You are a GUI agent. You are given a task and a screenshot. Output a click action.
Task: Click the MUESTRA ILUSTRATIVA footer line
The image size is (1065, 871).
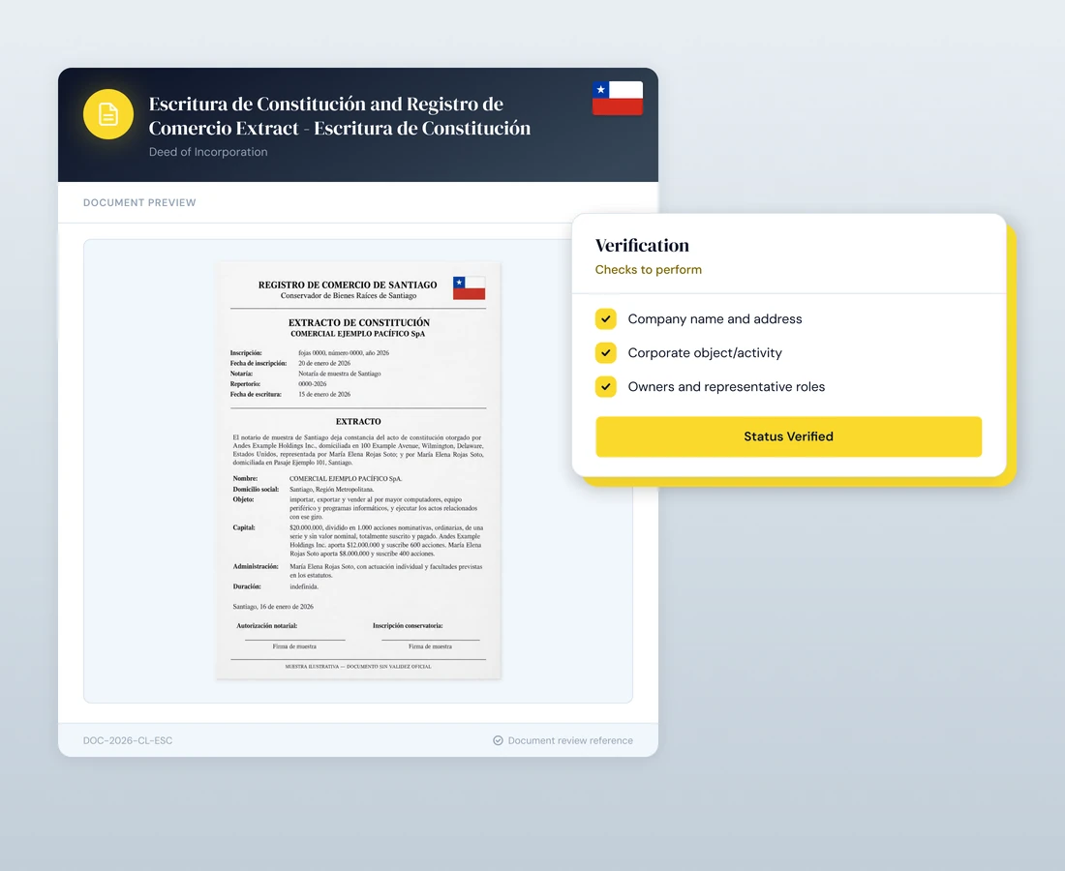pyautogui.click(x=358, y=666)
